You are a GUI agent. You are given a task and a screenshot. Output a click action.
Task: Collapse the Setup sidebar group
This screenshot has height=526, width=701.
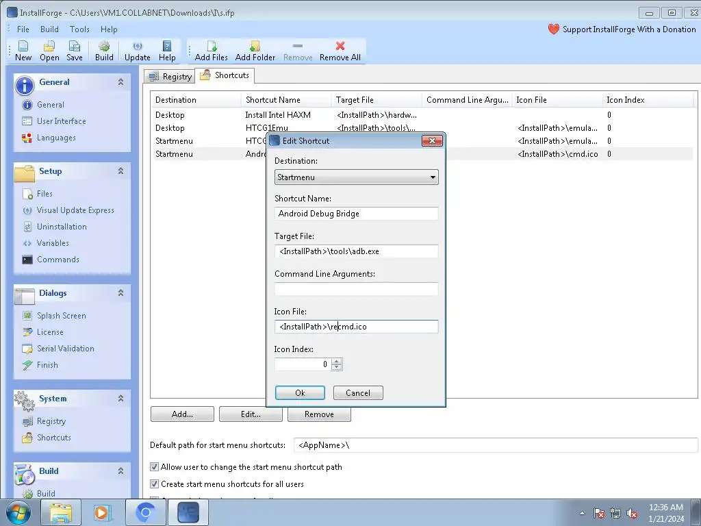[x=120, y=171]
